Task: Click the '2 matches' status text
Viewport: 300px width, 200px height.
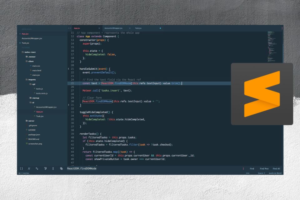Action: coord(25,173)
